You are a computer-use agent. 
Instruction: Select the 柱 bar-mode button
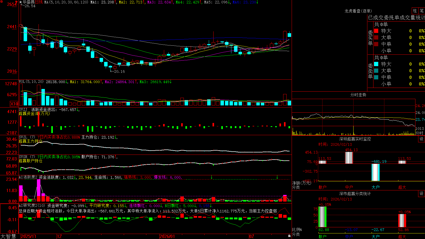415,11
